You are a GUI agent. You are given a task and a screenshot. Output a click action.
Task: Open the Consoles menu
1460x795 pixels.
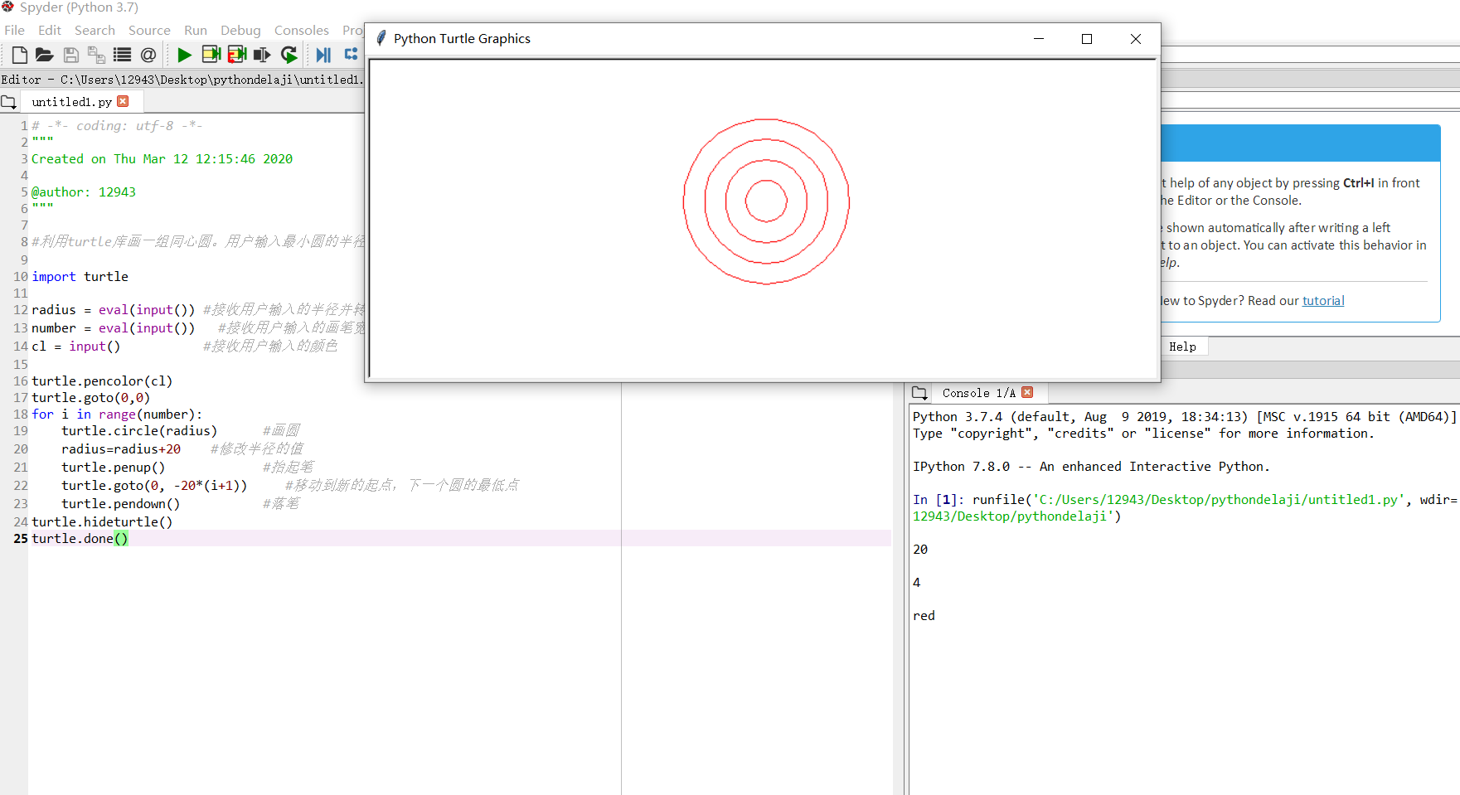tap(302, 30)
